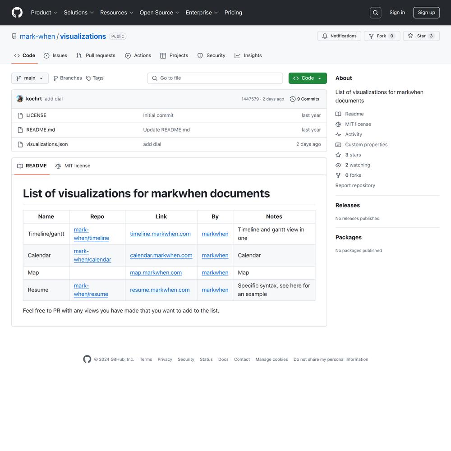Select the Code tab
Screen dimensions: 451x451
pyautogui.click(x=25, y=55)
